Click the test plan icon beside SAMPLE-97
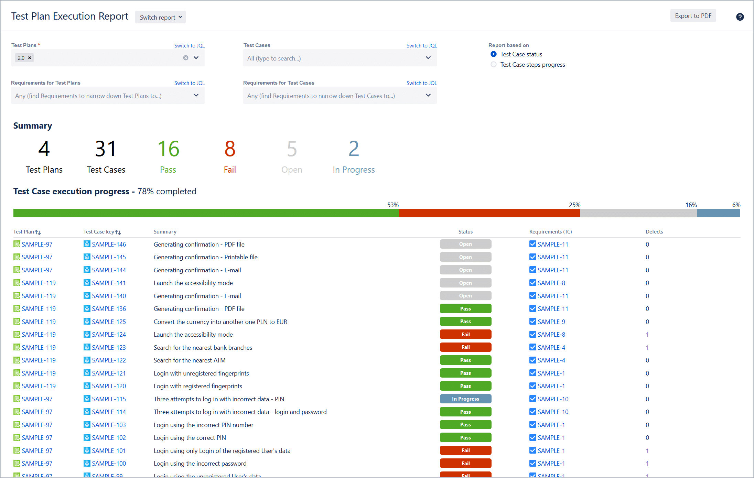This screenshot has width=754, height=478. [17, 244]
